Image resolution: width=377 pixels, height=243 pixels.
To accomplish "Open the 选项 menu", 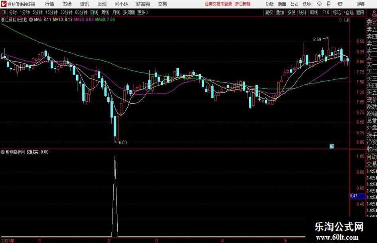I will pos(306,4).
